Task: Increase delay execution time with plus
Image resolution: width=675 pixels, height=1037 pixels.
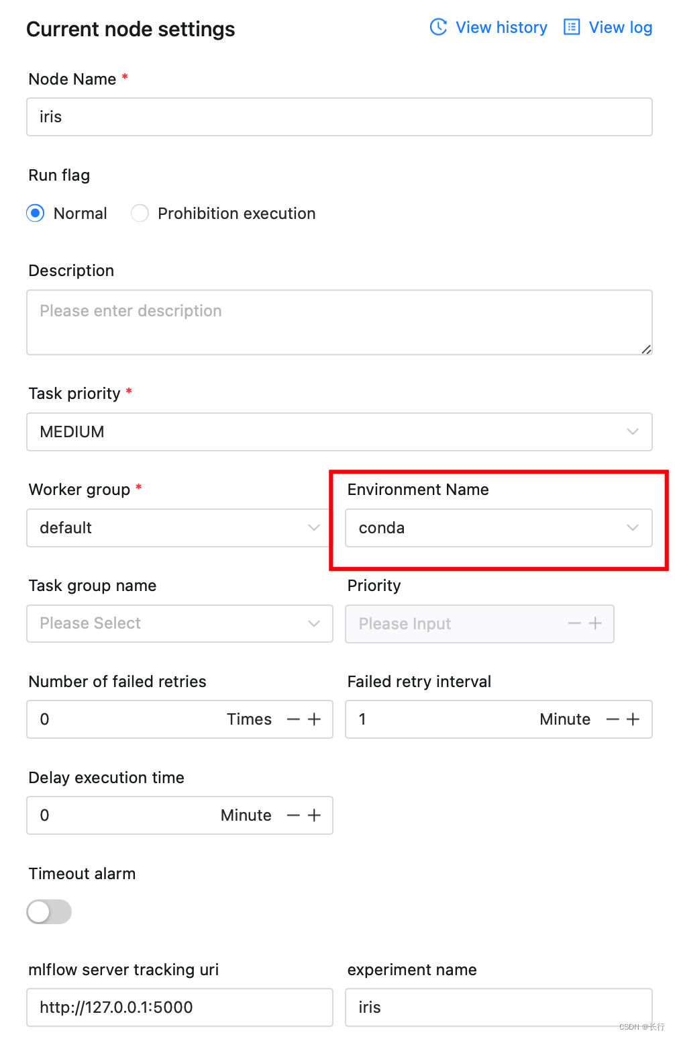Action: pyautogui.click(x=314, y=815)
